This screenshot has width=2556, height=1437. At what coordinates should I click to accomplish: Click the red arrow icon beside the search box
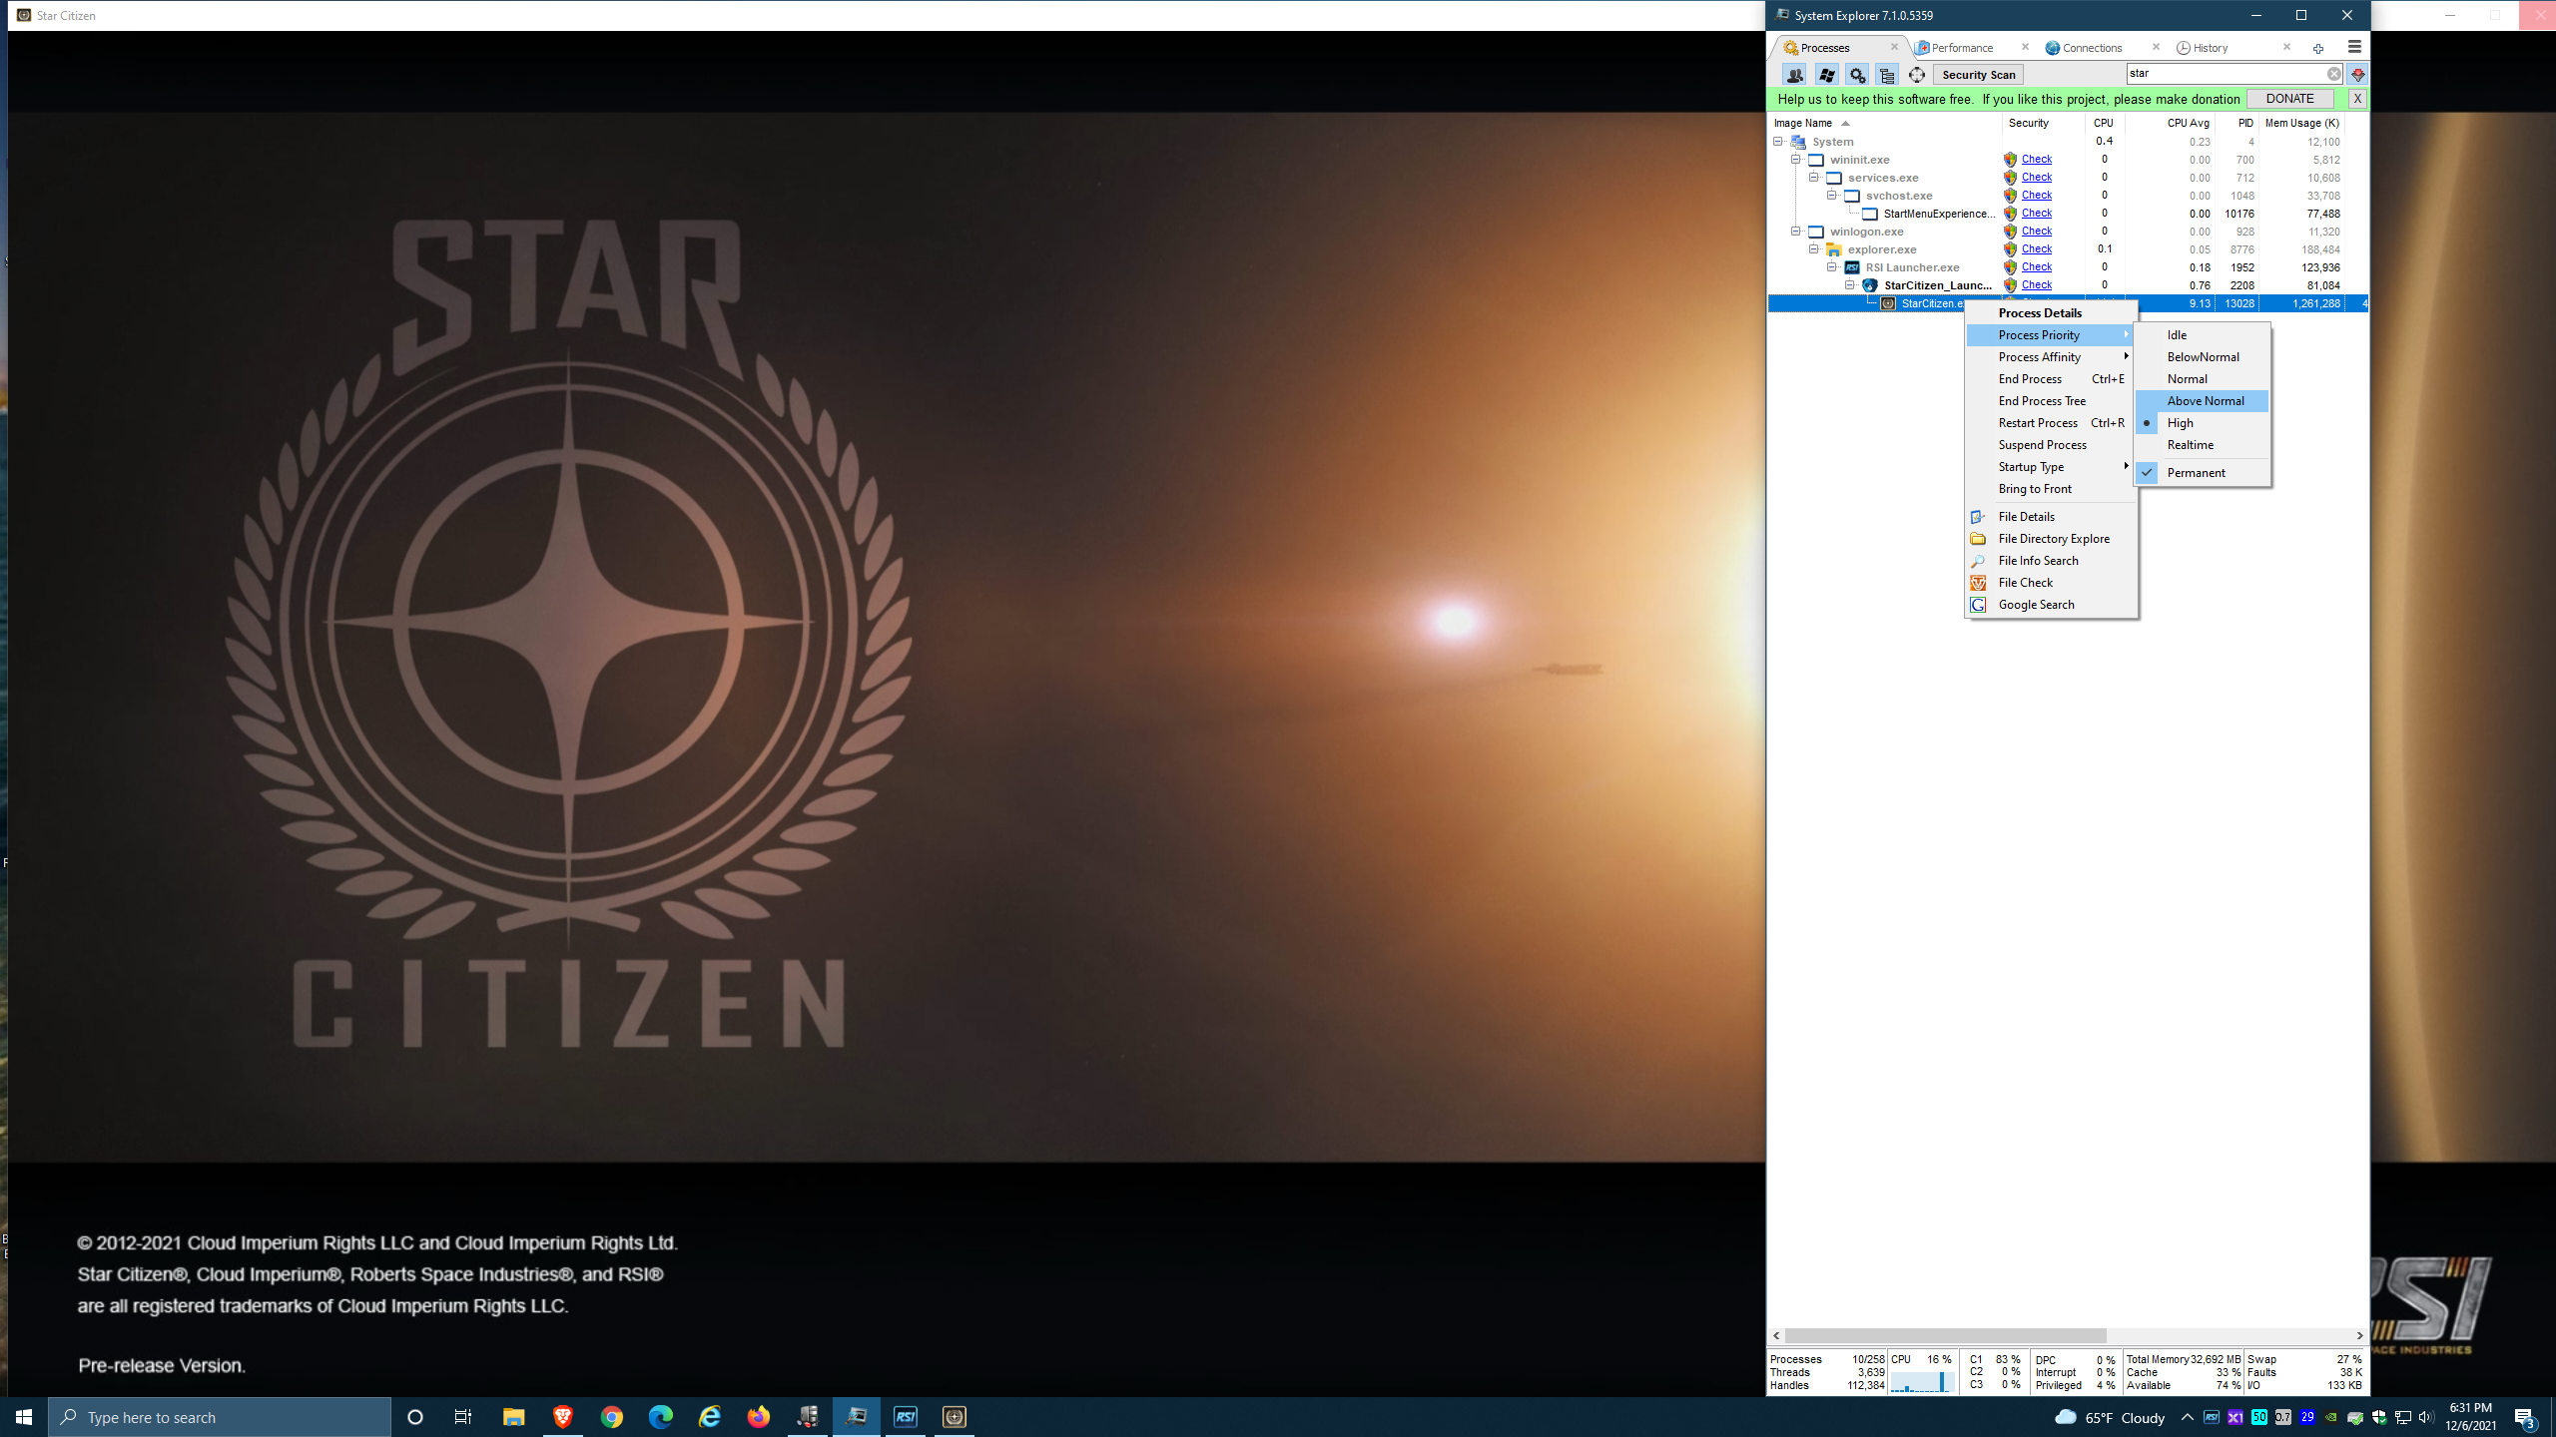click(2358, 74)
